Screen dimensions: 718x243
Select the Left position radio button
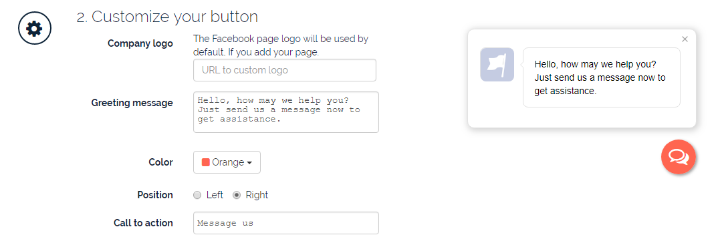197,196
